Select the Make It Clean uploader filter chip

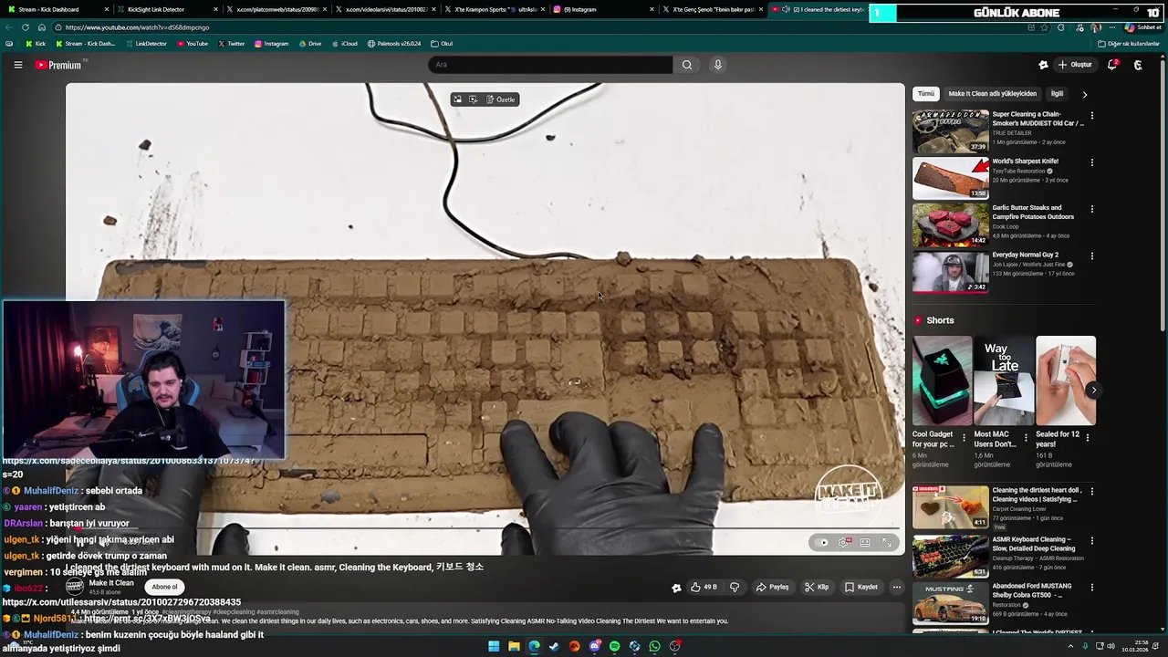pyautogui.click(x=992, y=94)
